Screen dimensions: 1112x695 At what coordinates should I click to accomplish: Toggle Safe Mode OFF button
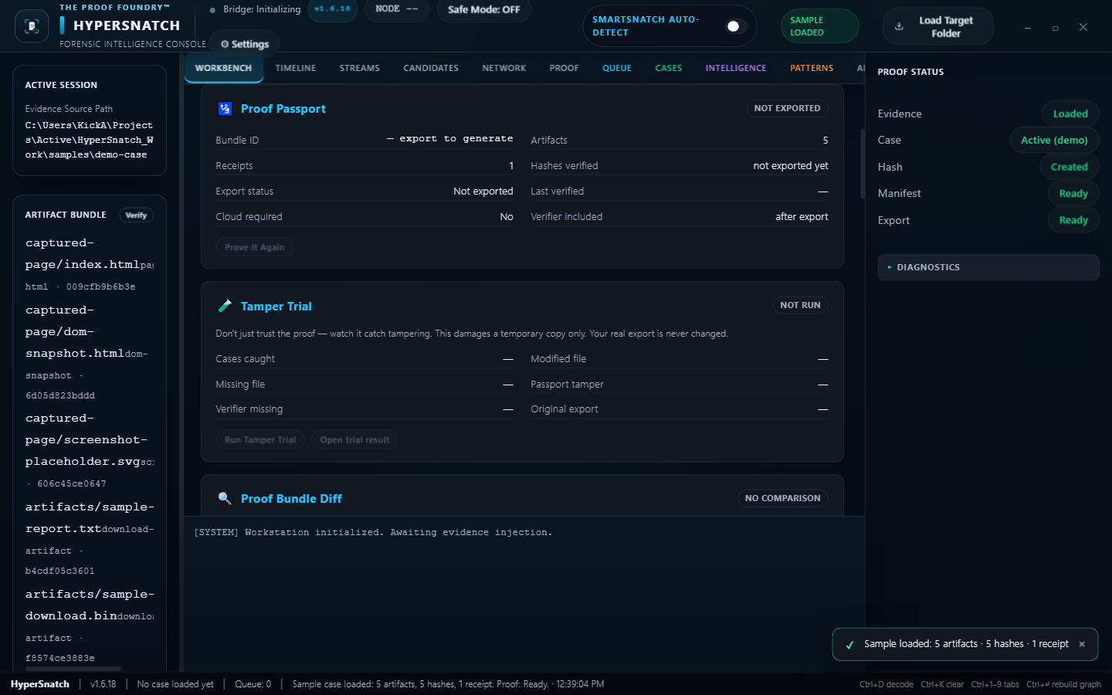click(x=484, y=10)
